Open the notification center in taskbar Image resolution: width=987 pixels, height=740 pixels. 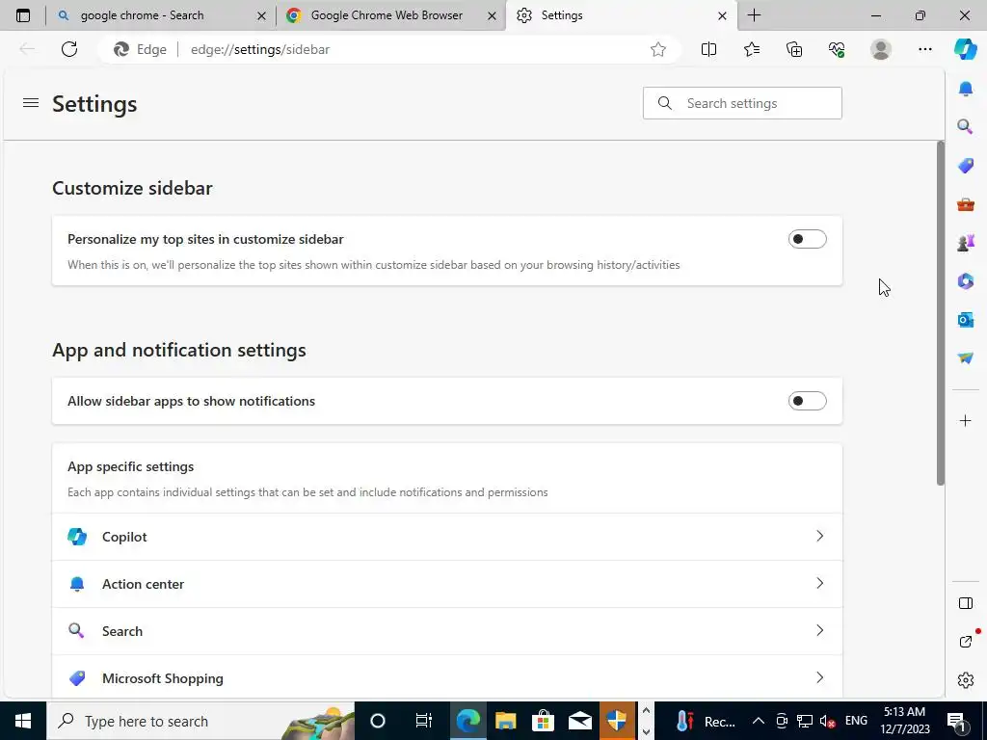(x=957, y=721)
